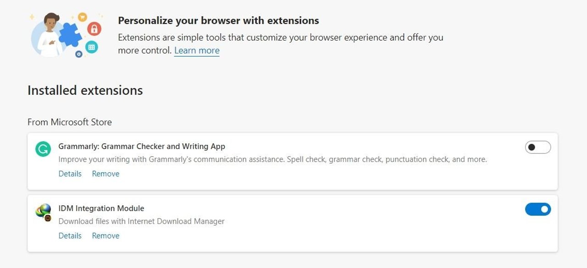Open Details for the Grammarly extension
The image size is (587, 268).
70,174
